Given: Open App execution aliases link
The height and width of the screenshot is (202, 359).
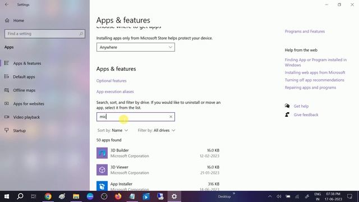Looking at the screenshot, I should [x=115, y=91].
